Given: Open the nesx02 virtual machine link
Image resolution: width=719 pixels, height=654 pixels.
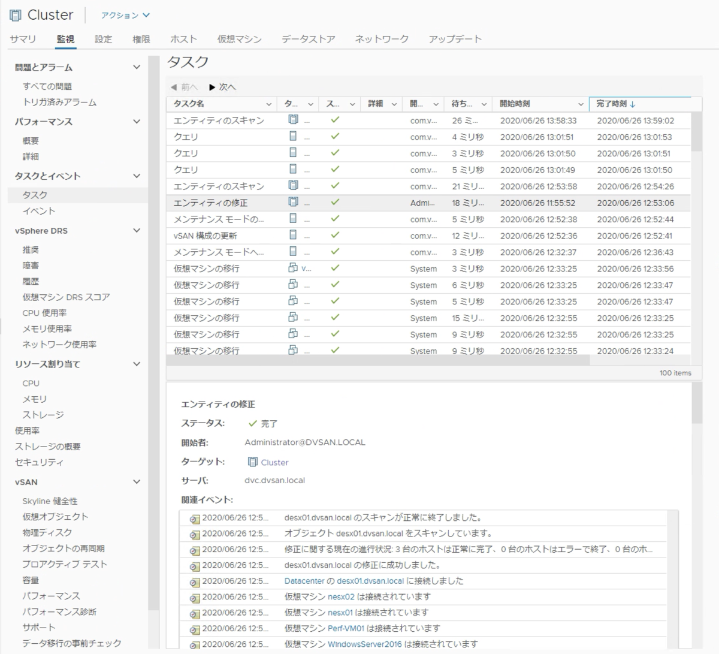Looking at the screenshot, I should (342, 596).
